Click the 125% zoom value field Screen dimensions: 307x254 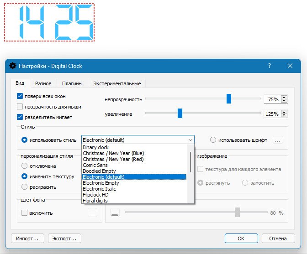point(273,114)
